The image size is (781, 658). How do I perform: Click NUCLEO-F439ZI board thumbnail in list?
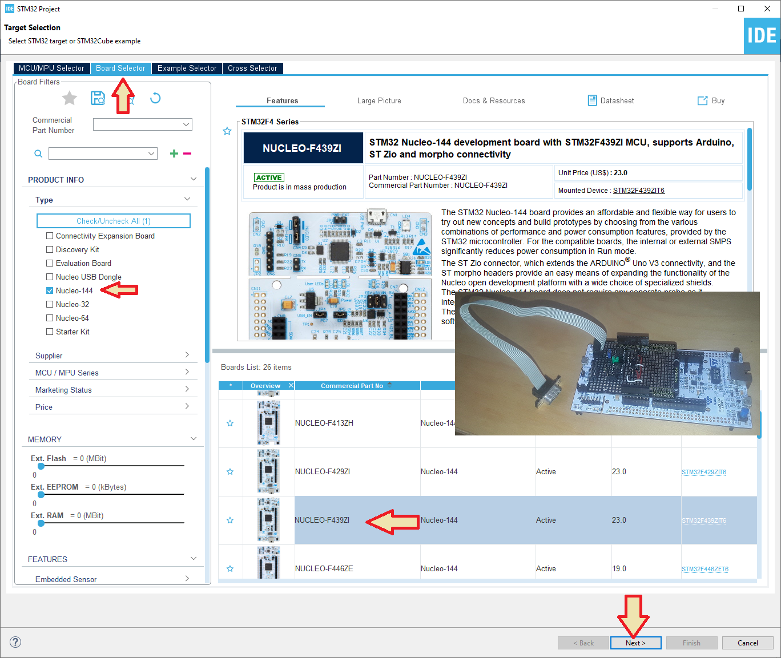click(268, 520)
